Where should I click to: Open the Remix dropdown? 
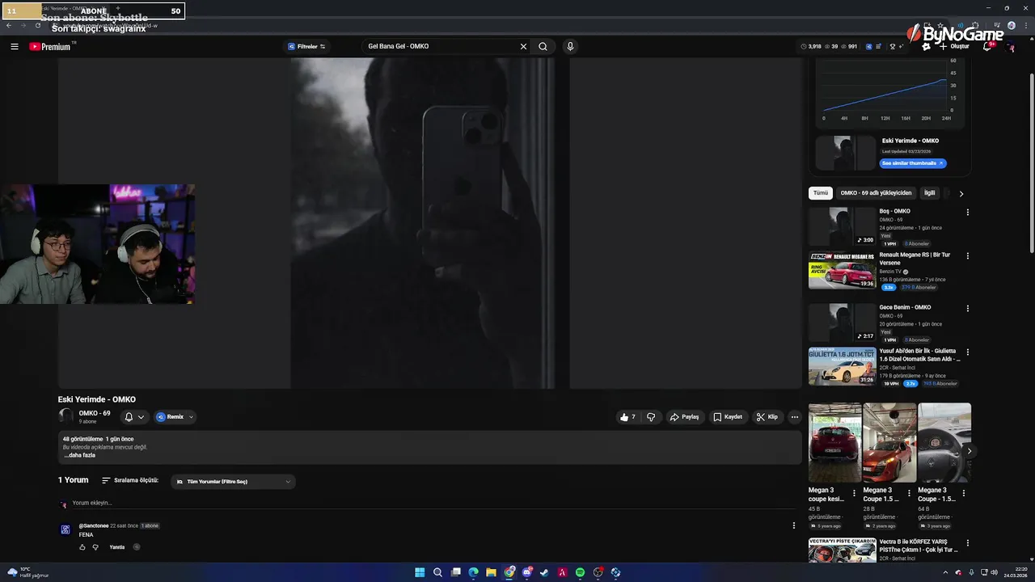tap(175, 417)
